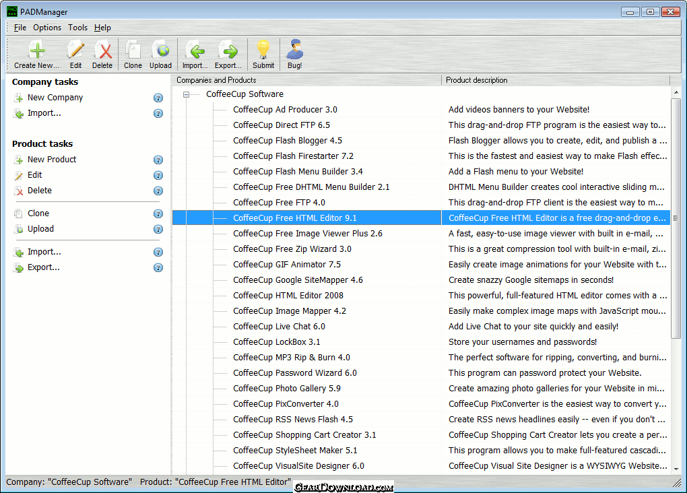Viewport: 687px width, 493px height.
Task: Select CoffeeCup Free FTP 4.0
Action: click(279, 203)
